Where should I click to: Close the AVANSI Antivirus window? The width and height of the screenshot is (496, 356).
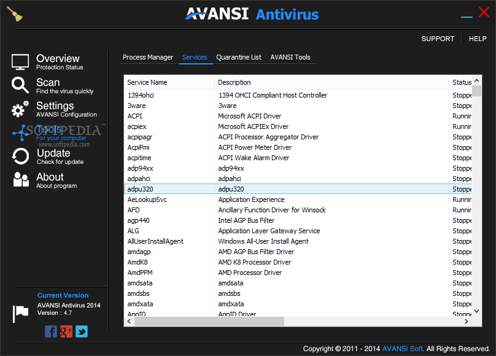point(484,12)
